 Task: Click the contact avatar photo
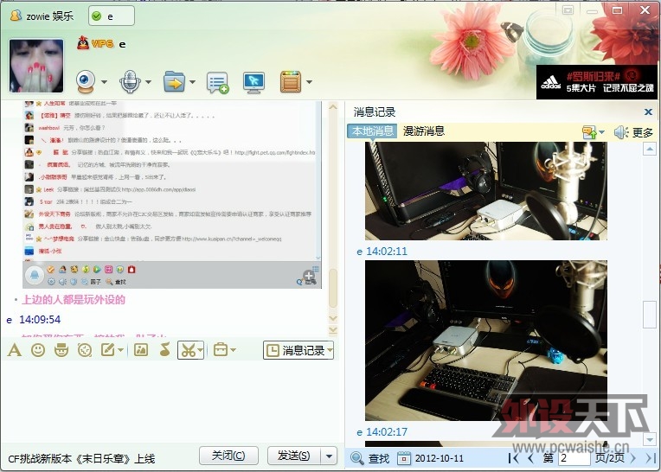pos(36,66)
